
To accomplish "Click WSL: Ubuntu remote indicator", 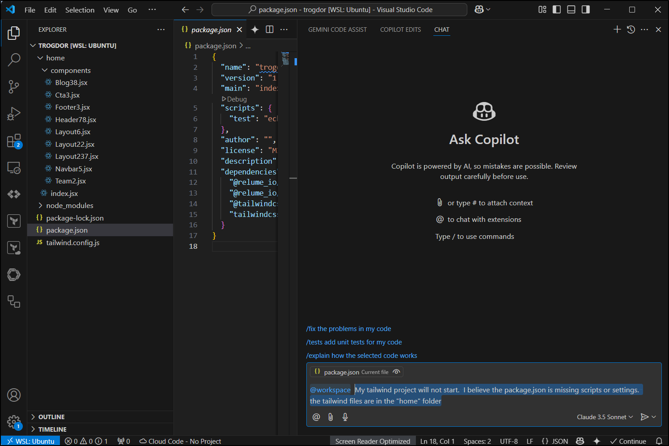I will point(30,441).
